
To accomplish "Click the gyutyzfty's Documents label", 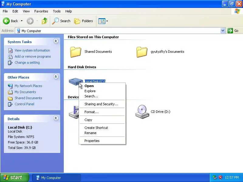I will 167,52.
